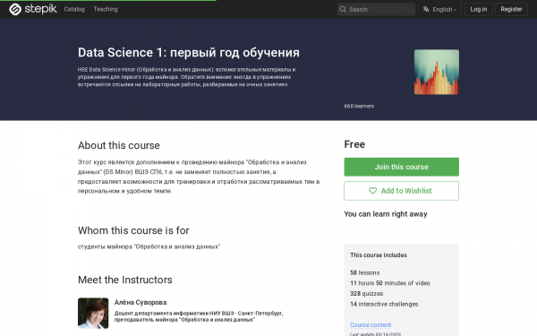Open the Course content link
The height and width of the screenshot is (336, 537).
pyautogui.click(x=371, y=324)
